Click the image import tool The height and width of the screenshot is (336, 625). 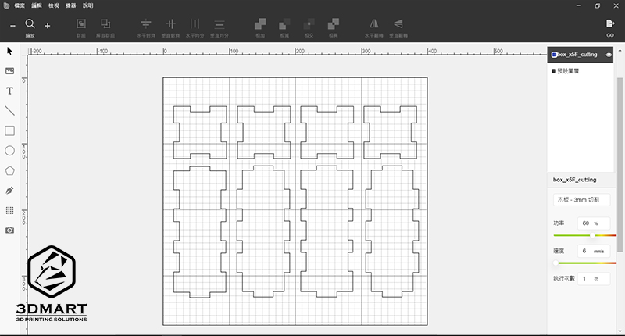pos(10,70)
